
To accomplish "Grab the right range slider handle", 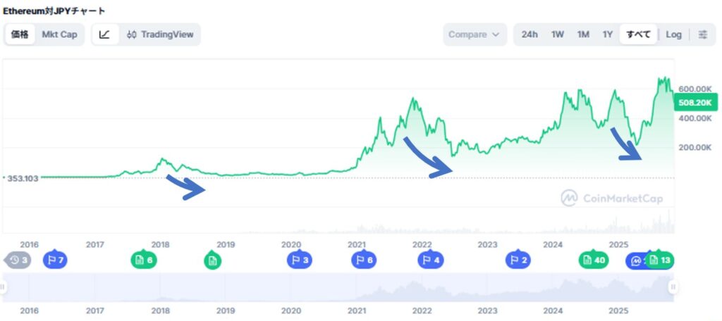I will (673, 287).
